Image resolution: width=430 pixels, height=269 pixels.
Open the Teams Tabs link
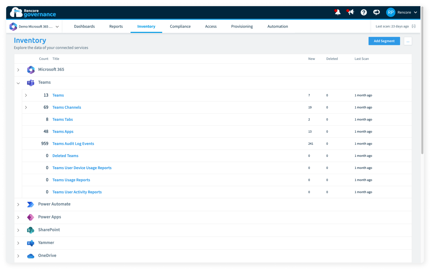click(63, 120)
